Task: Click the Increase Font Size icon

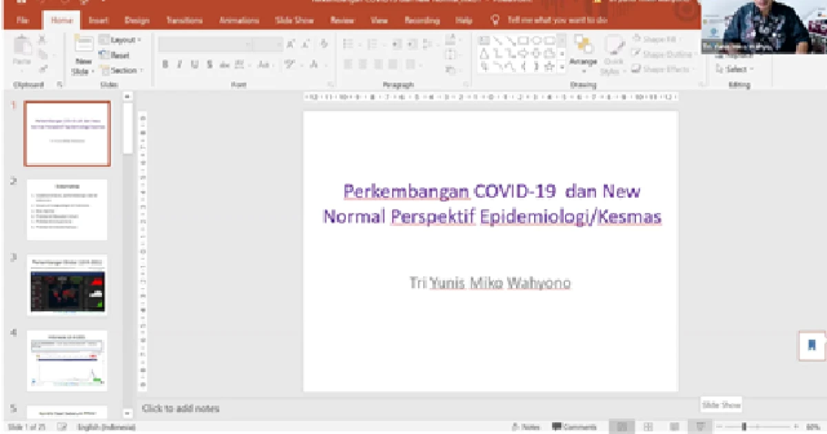Action: click(291, 44)
